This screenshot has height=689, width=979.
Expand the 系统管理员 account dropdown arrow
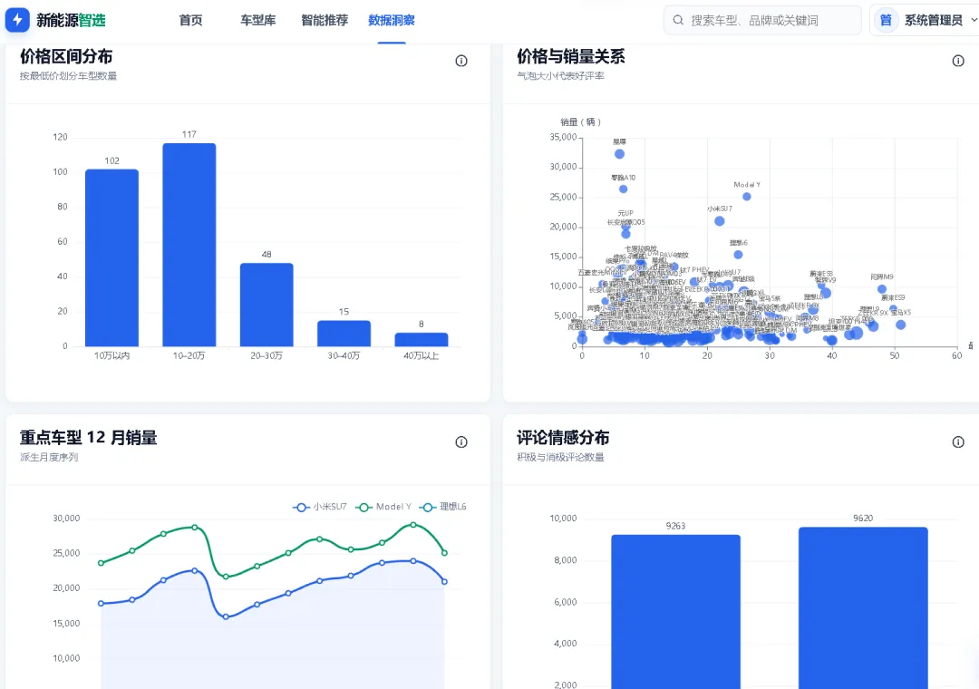(974, 21)
